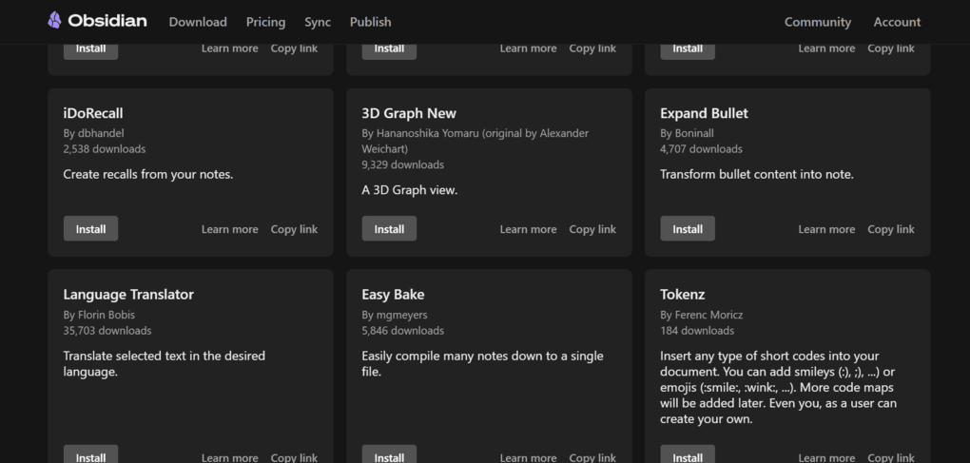Click the 2,538 downloads count
Viewport: 970px width, 463px height.
(105, 149)
